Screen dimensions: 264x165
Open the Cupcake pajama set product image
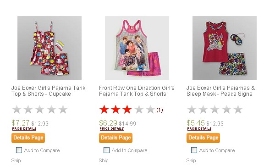(49, 48)
